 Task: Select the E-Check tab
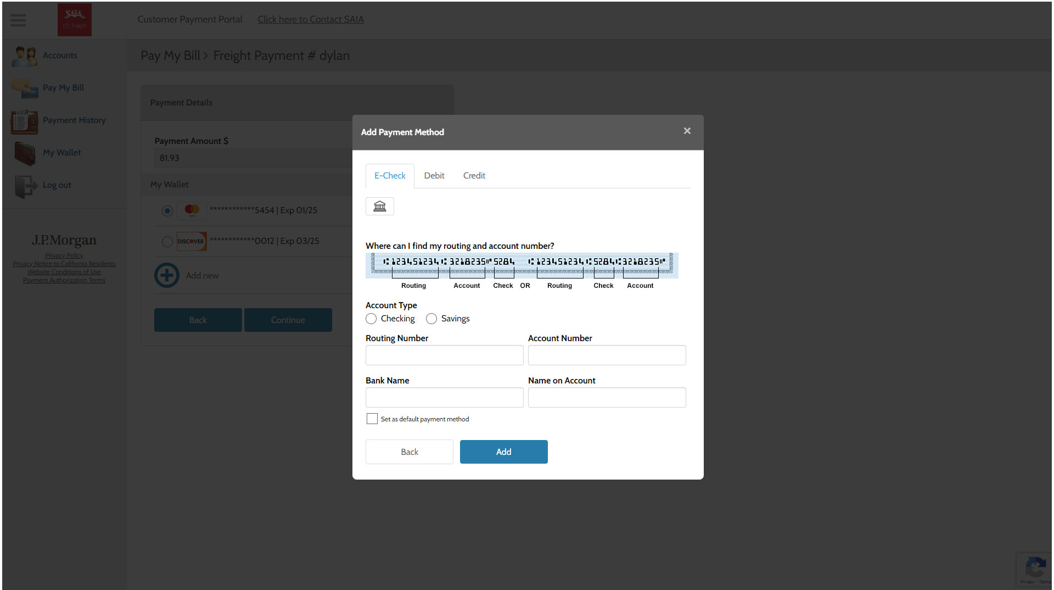point(390,176)
